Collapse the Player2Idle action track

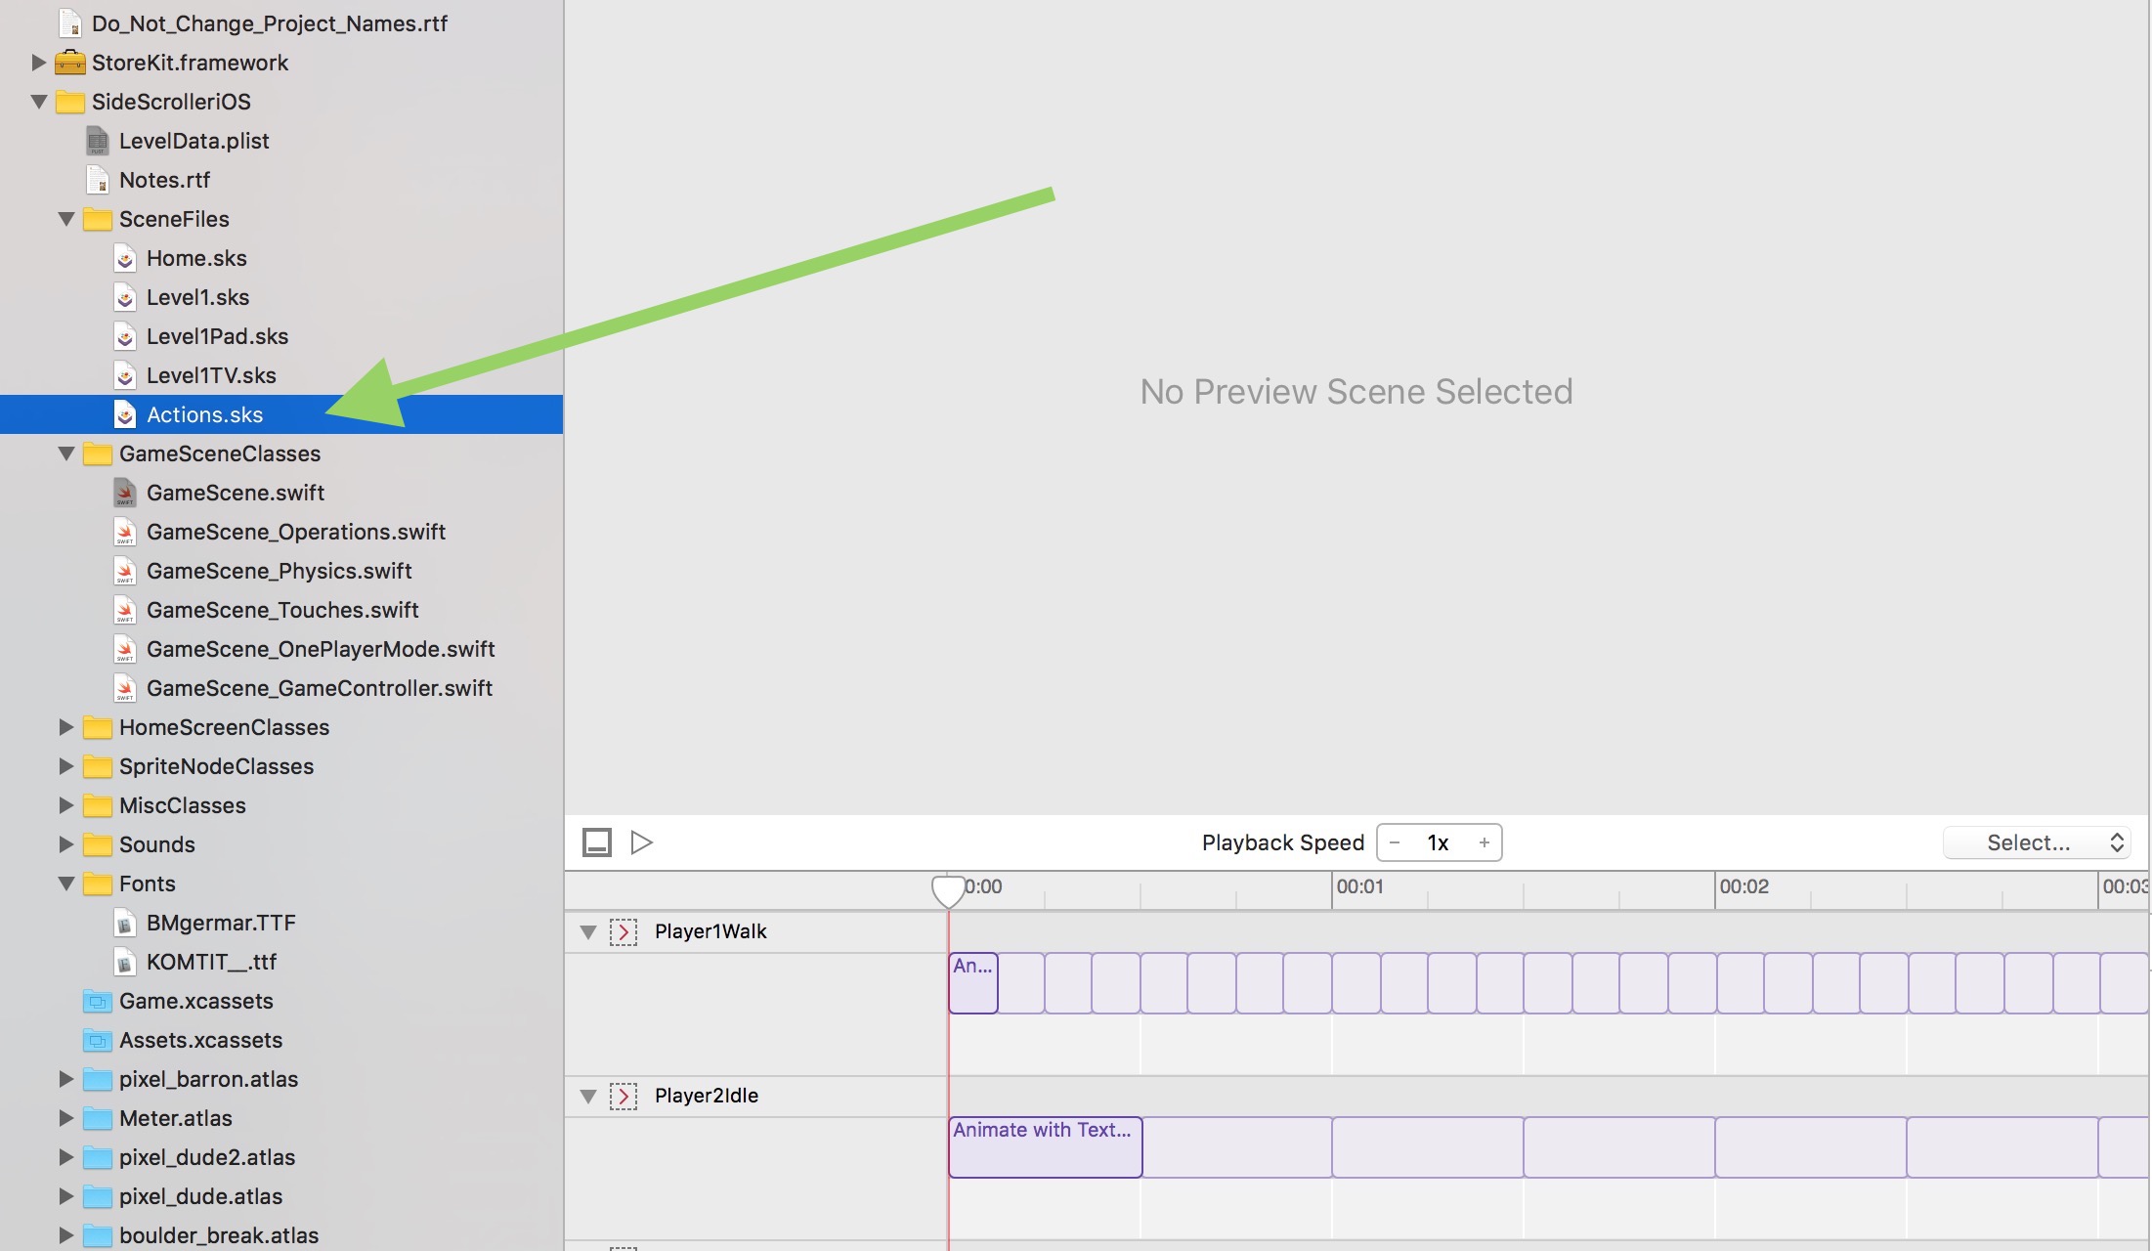[x=588, y=1097]
